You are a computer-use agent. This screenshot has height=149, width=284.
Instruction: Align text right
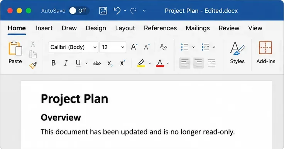click(x=198, y=63)
